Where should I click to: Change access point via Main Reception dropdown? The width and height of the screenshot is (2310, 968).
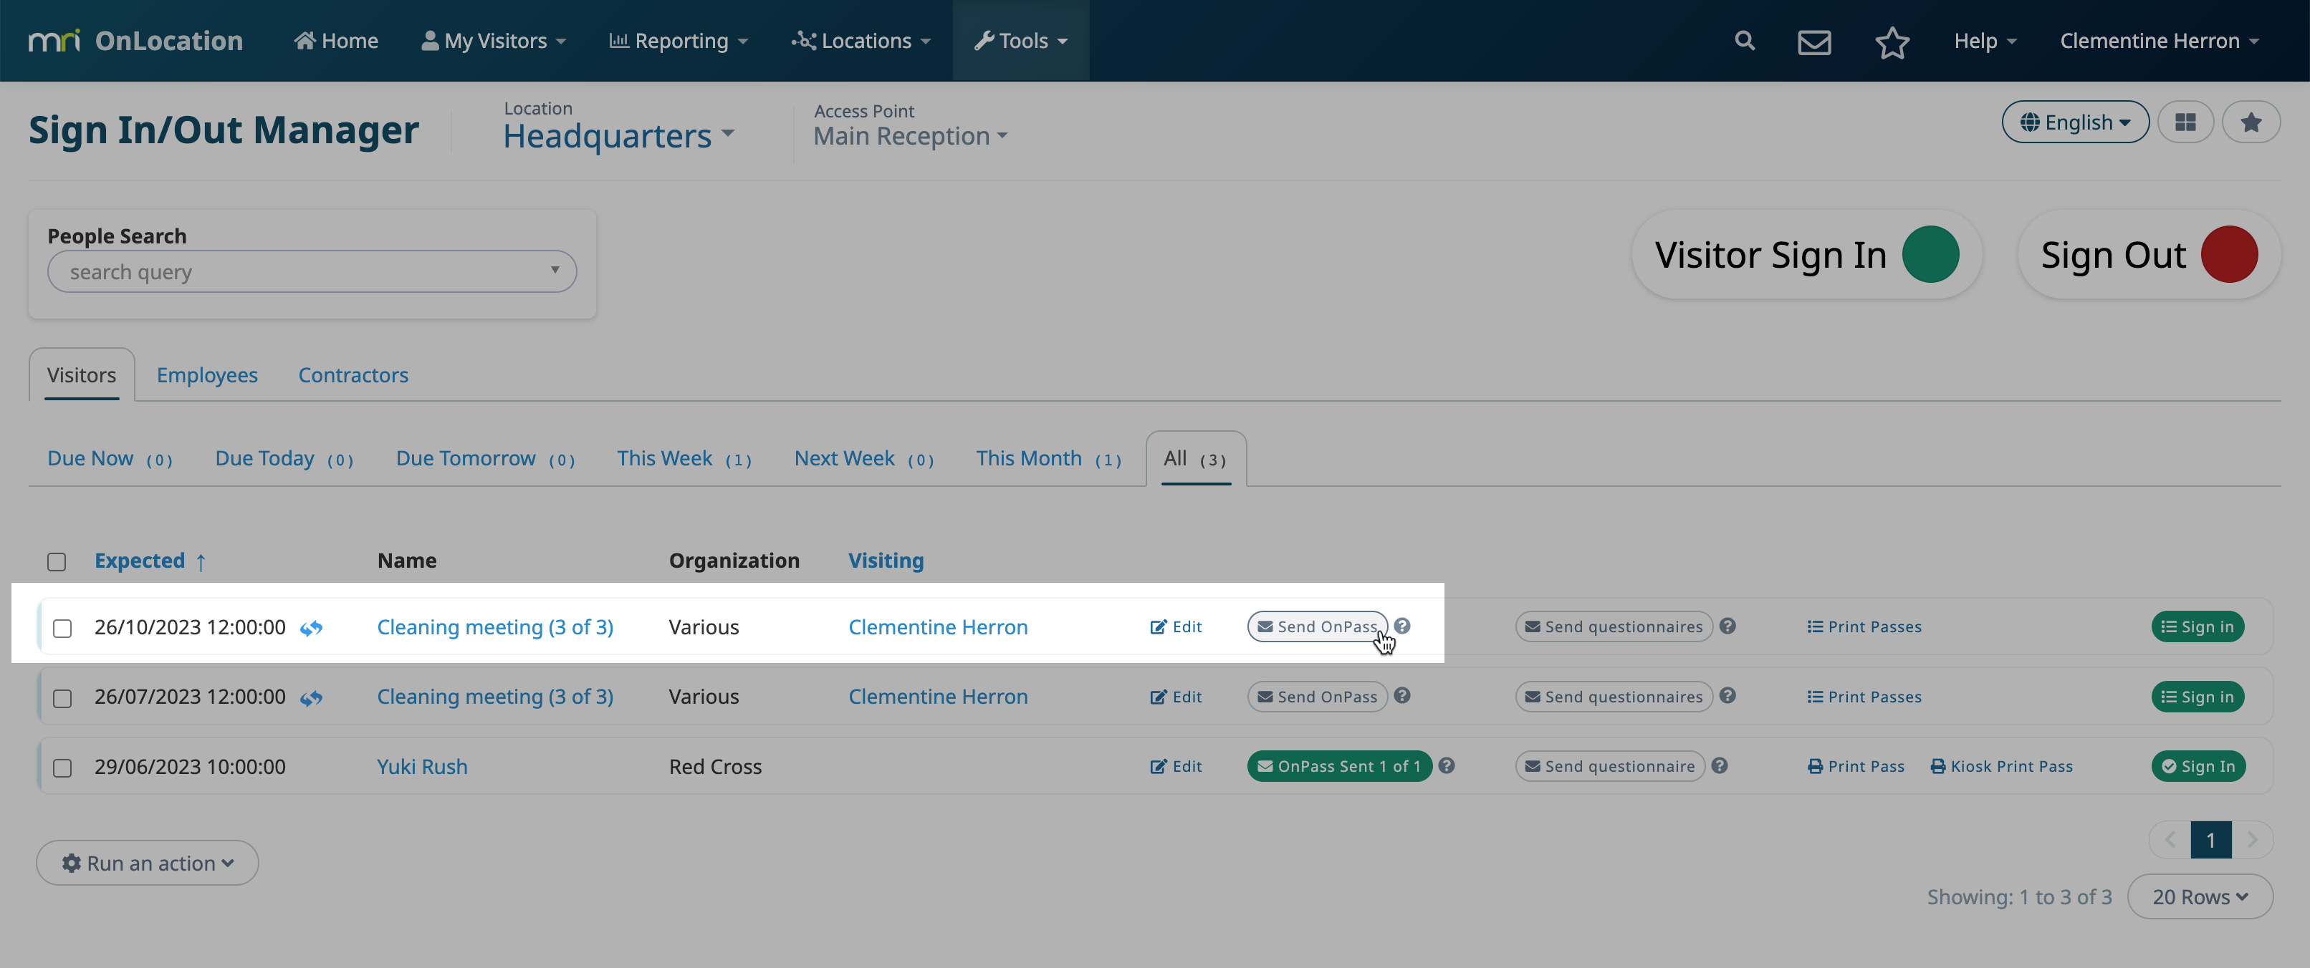click(x=910, y=135)
